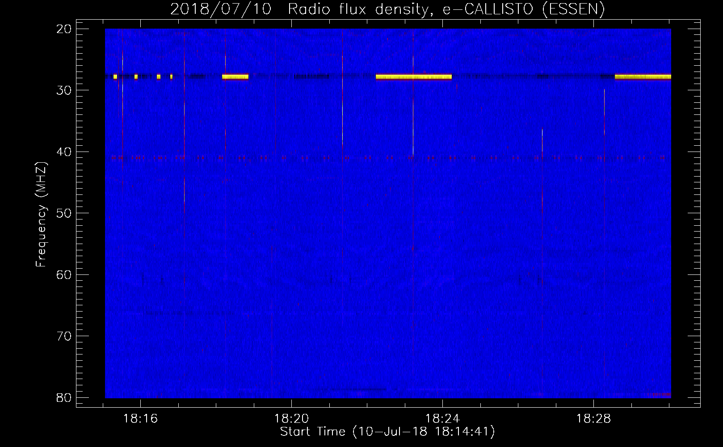Click the 'Start Time (10-Jul-18 18:14:41)' axis label
The image size is (723, 447).
click(387, 432)
